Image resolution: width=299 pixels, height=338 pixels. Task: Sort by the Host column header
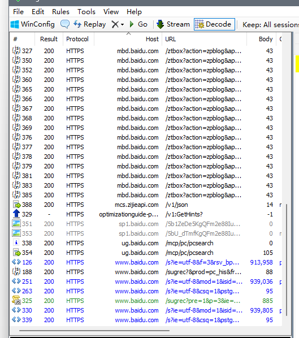[128, 39]
